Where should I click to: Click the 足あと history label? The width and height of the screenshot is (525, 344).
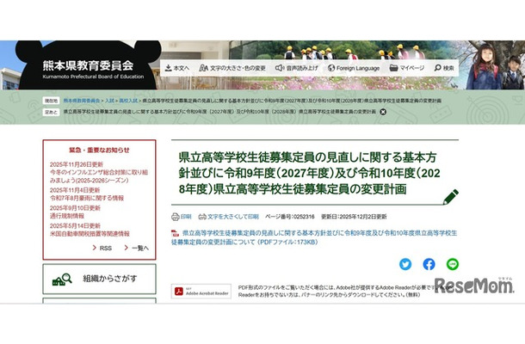pos(52,112)
